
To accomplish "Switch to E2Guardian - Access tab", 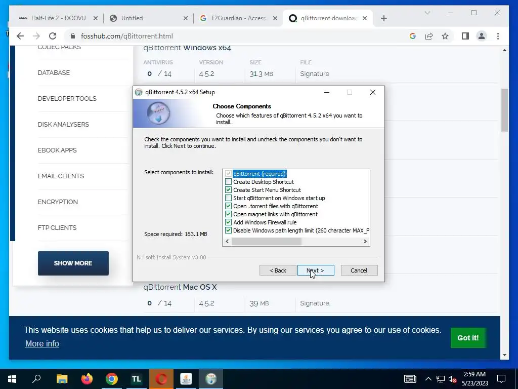I will 239,18.
